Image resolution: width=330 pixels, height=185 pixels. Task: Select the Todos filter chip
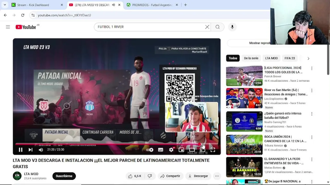233,58
